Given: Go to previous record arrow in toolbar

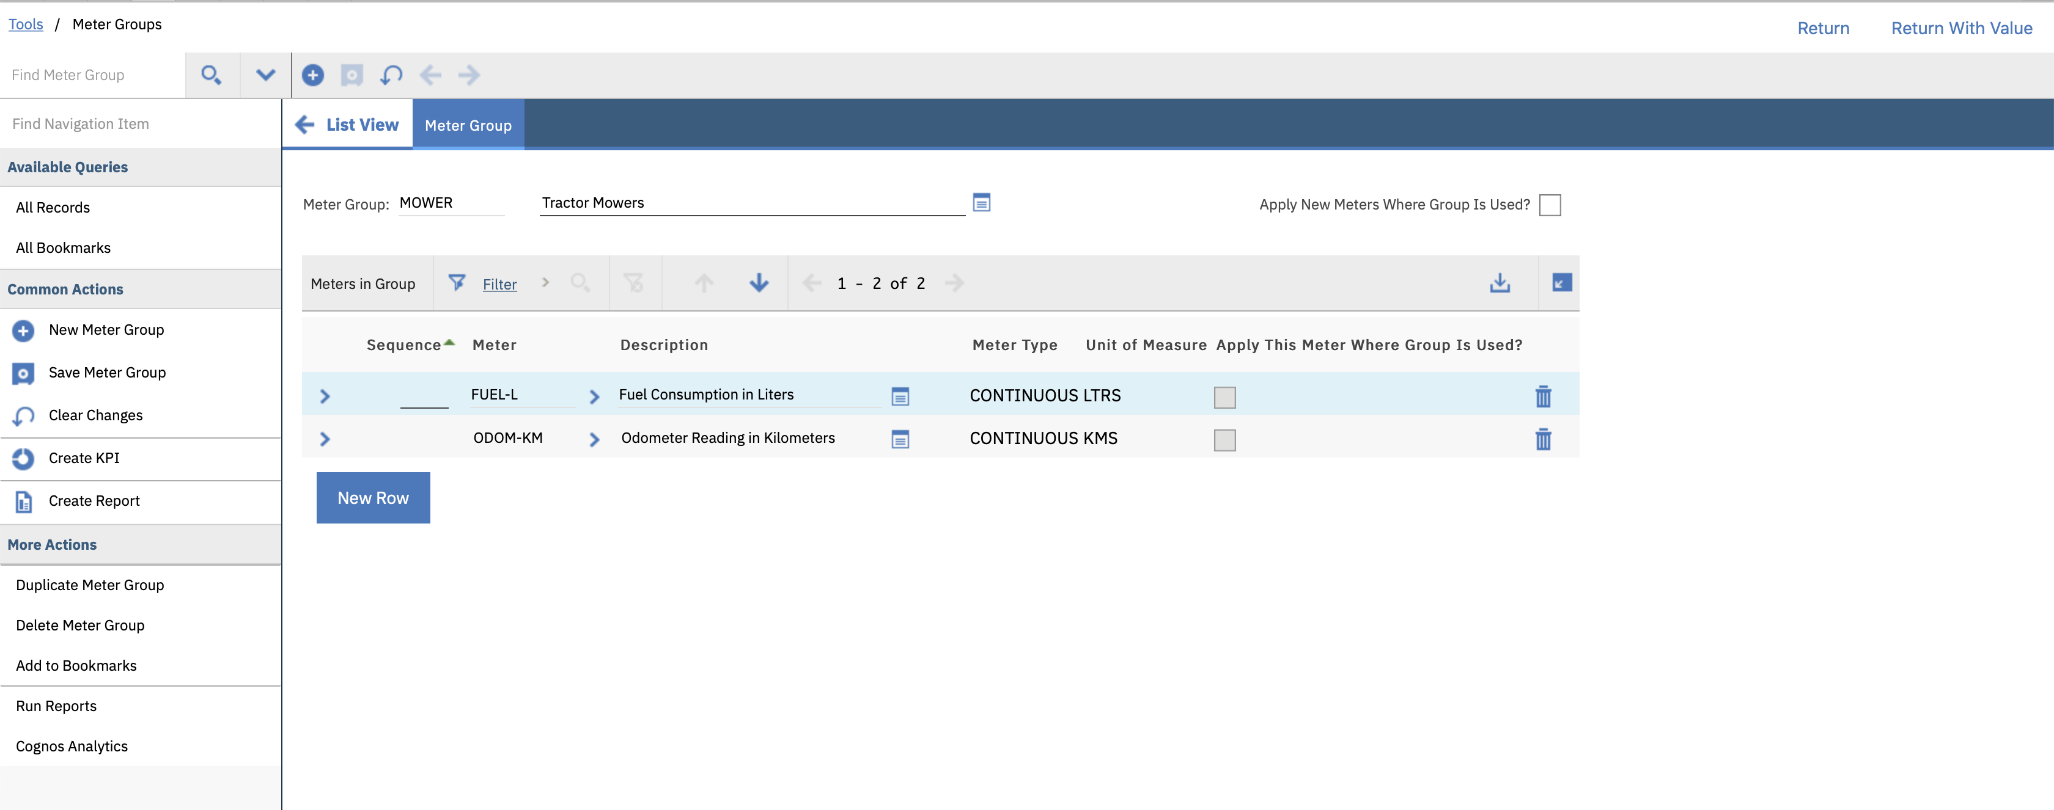Looking at the screenshot, I should point(430,75).
